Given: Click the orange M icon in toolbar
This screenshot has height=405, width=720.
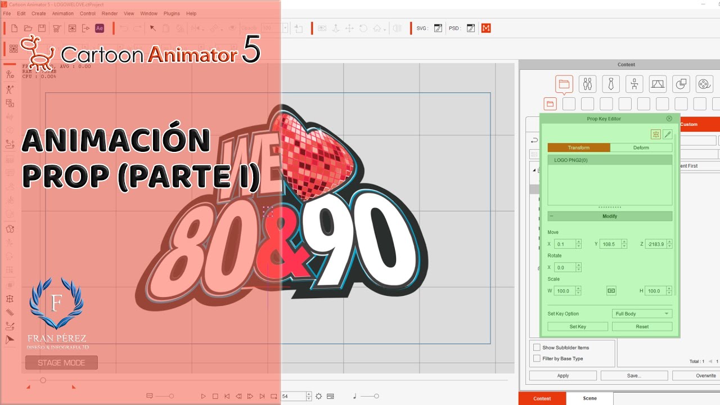Looking at the screenshot, I should pos(486,28).
